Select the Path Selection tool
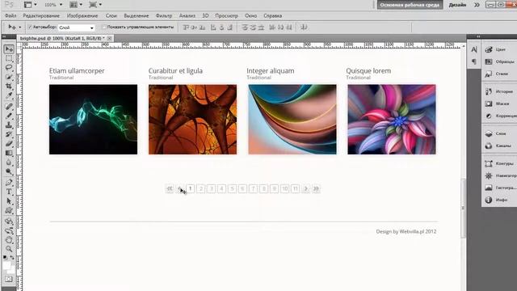Viewport: 517px width, 291px height. point(9,201)
